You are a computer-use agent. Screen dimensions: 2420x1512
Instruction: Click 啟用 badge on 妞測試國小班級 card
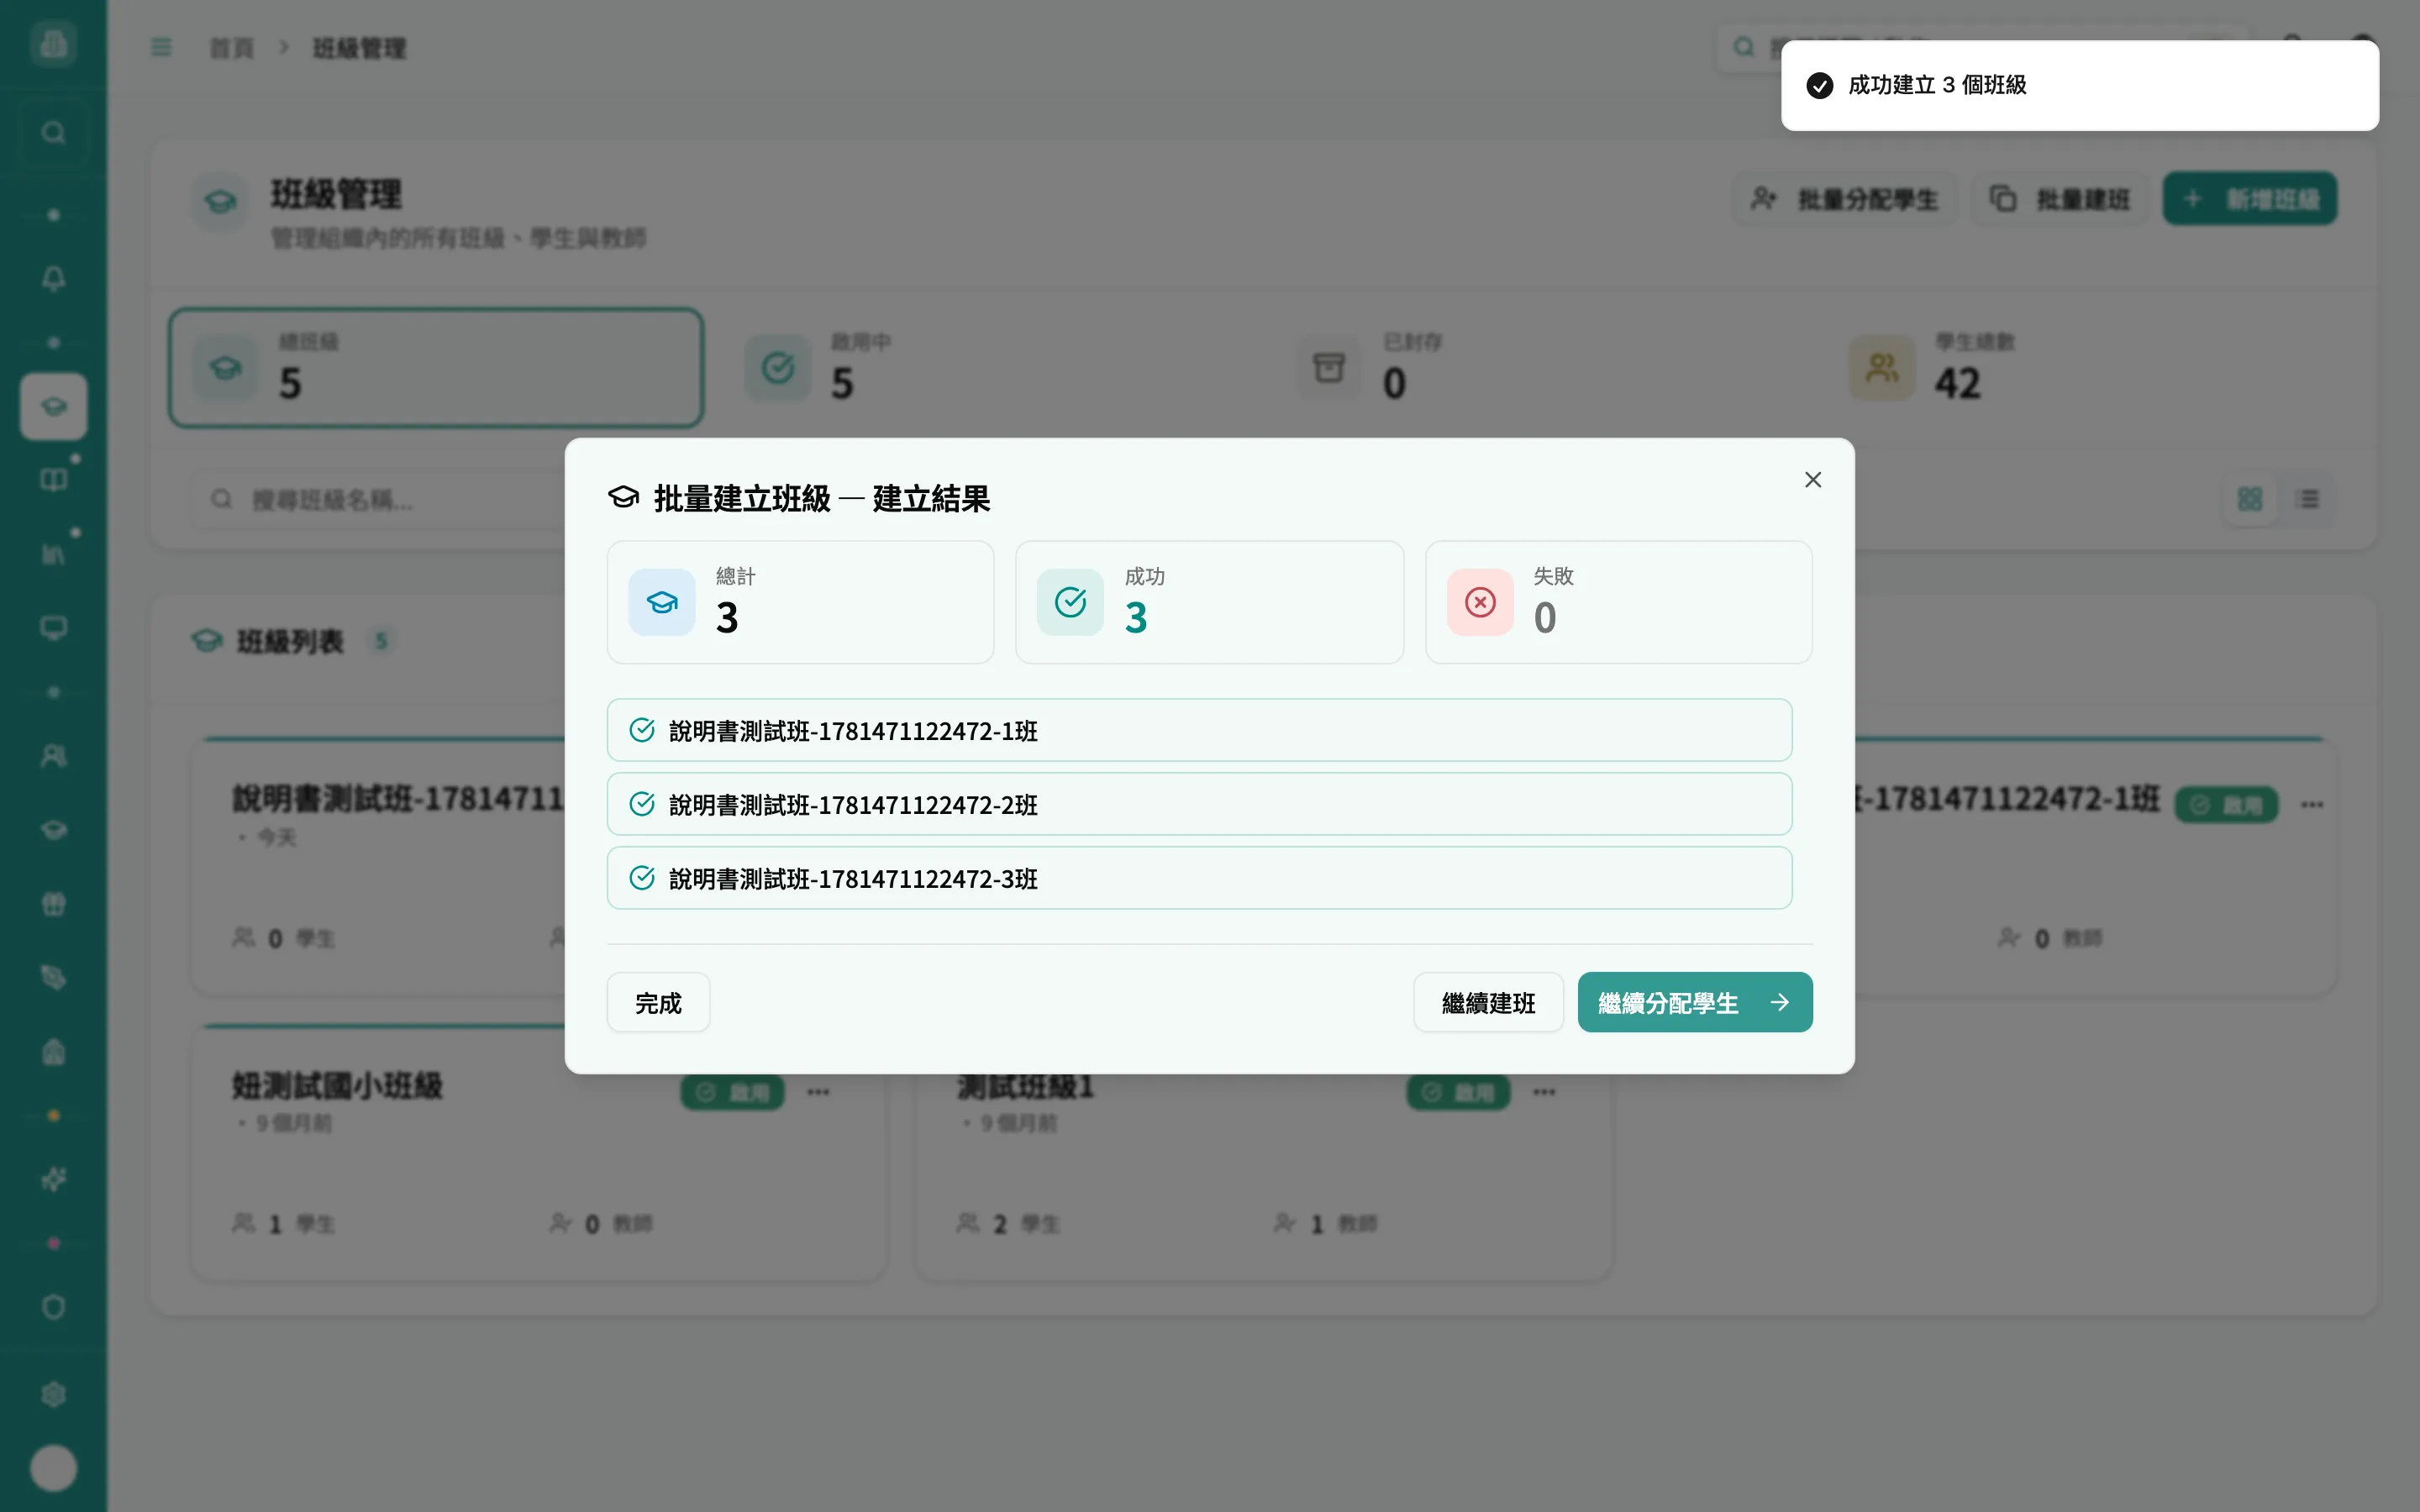(x=732, y=1092)
